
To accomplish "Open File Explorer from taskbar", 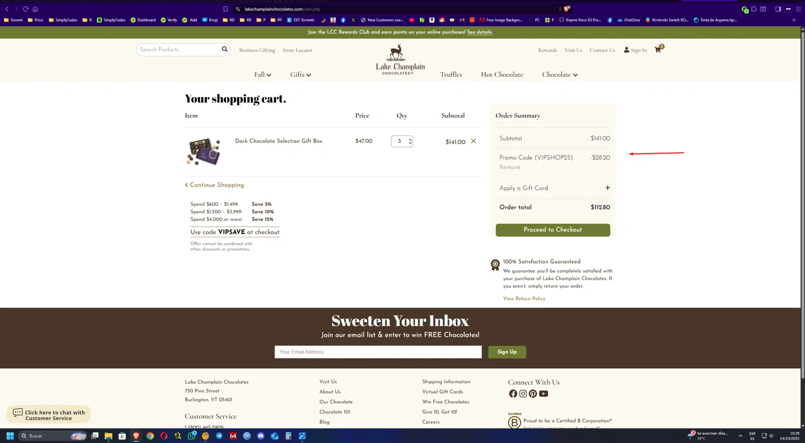I will [108, 436].
